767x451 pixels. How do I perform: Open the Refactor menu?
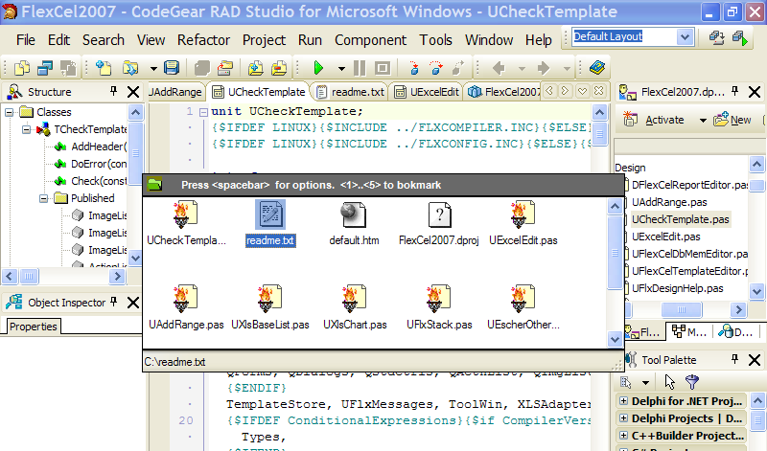[203, 40]
